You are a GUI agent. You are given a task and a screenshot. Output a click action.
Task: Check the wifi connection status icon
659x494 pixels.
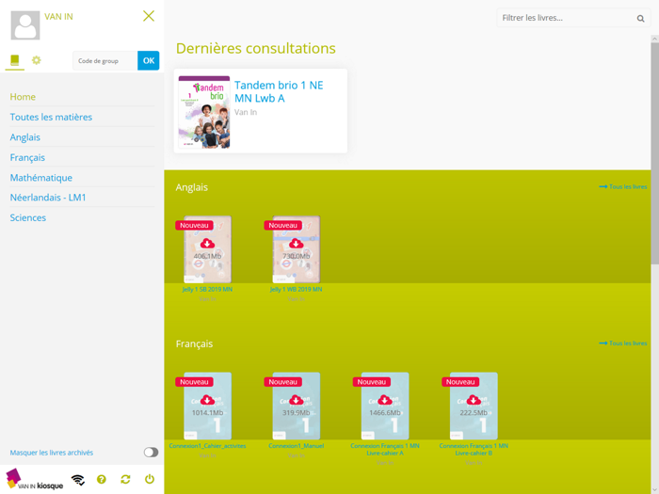[x=78, y=479]
